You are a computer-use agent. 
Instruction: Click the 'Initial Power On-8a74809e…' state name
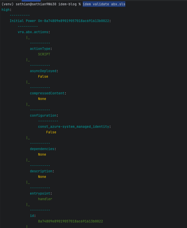click(60, 21)
